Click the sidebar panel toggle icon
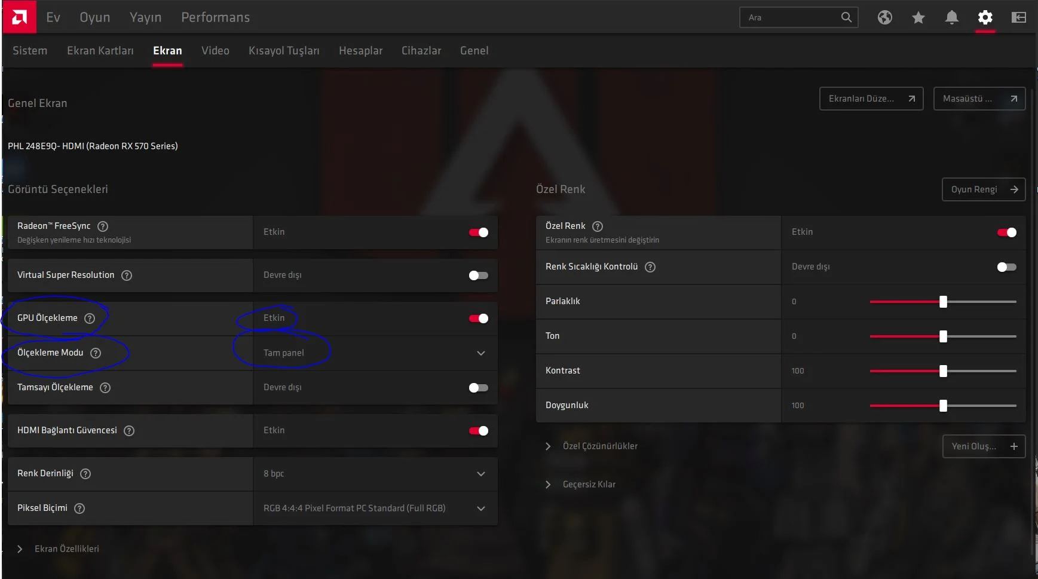The image size is (1038, 579). coord(1018,17)
